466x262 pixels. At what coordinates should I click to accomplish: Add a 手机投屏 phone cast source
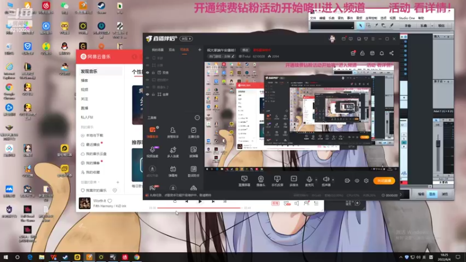coord(277,180)
